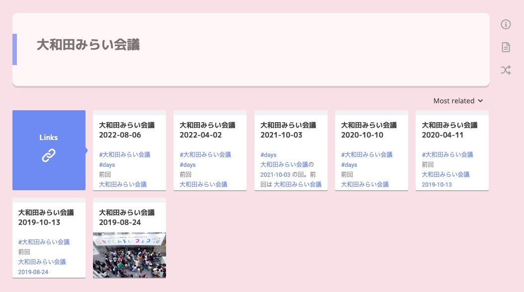Open card 大和田みらい会議 2021-10-03

[x=291, y=150]
